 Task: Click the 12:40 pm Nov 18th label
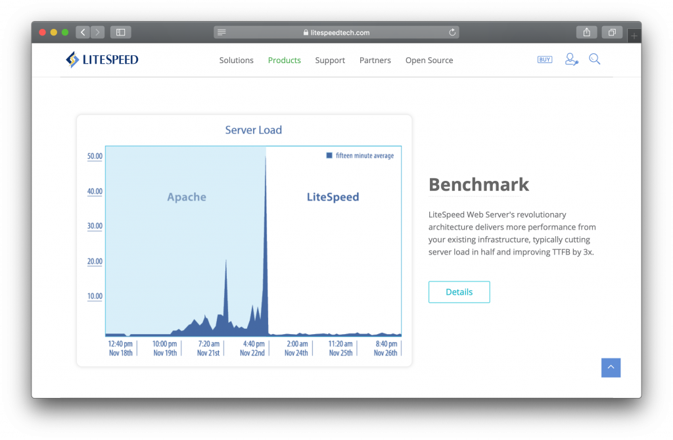pos(121,348)
